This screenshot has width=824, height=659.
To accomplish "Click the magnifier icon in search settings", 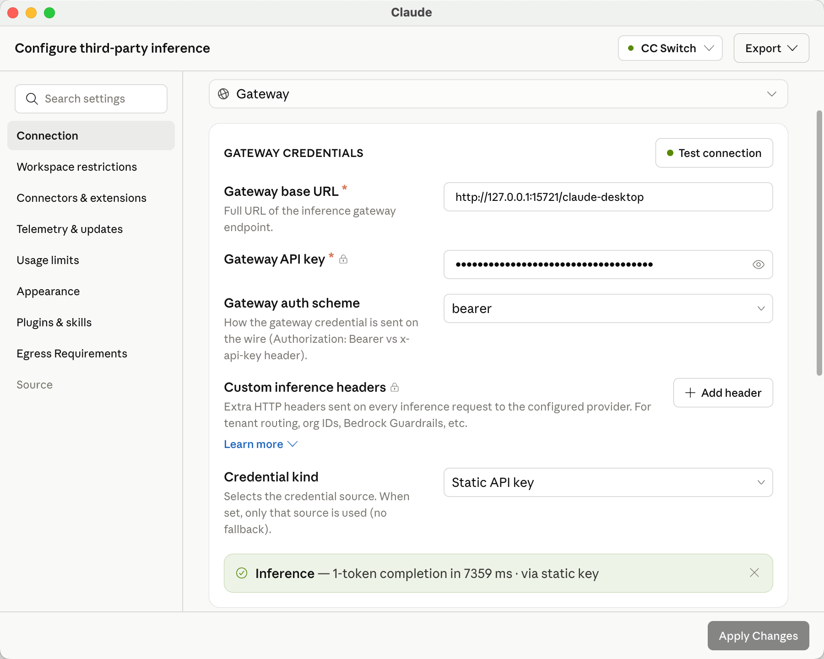I will [32, 99].
